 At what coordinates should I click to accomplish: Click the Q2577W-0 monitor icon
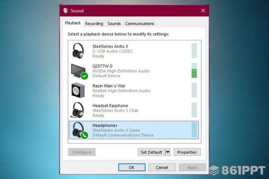tap(79, 72)
